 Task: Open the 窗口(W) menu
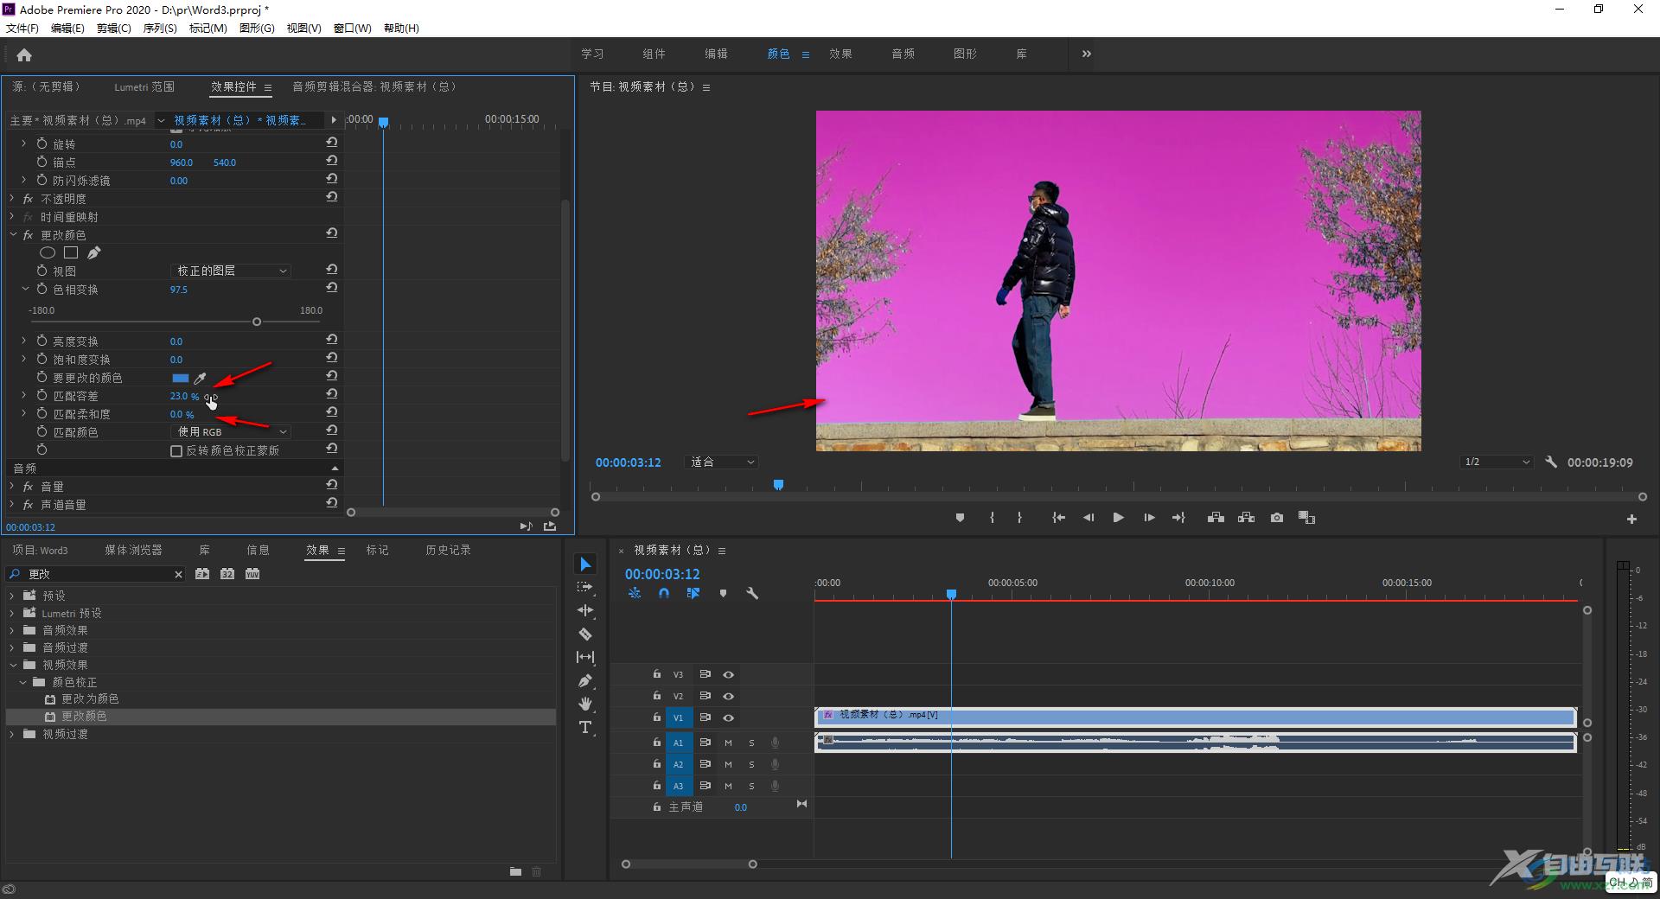[x=352, y=28]
